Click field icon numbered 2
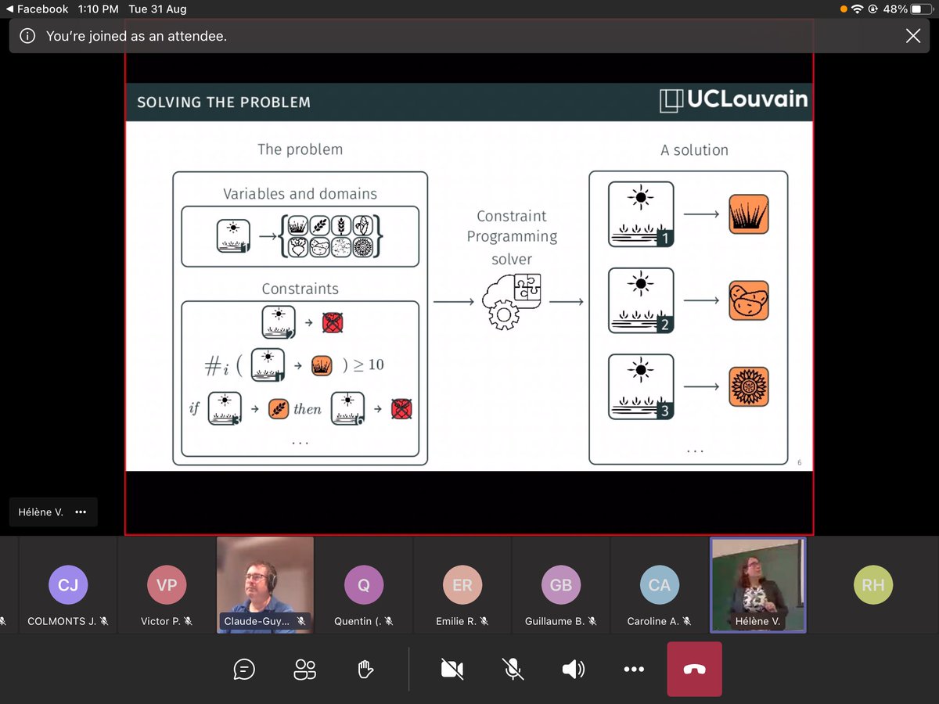Screen dimensions: 939x704 click(x=641, y=300)
